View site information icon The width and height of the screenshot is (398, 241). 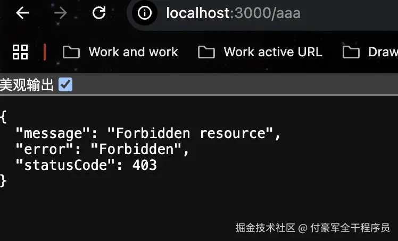point(145,13)
